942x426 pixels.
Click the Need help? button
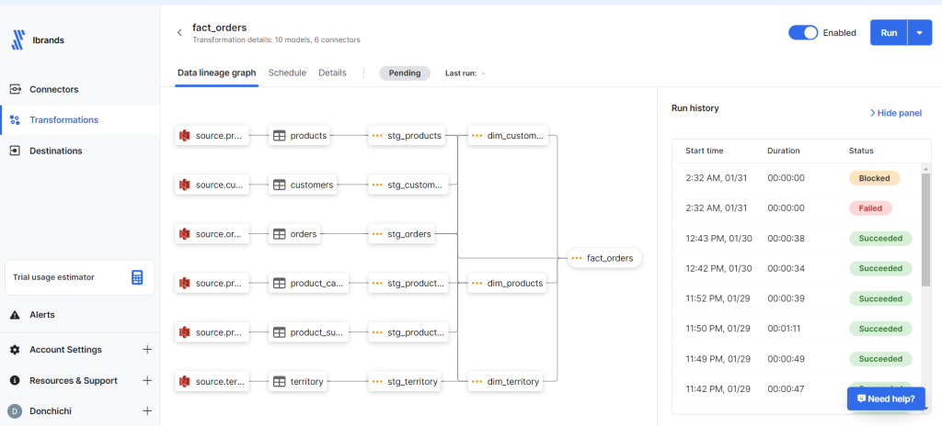point(886,398)
